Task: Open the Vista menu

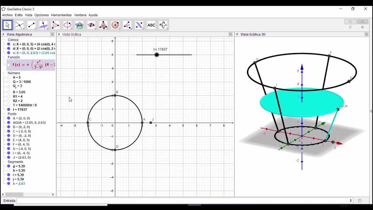Action: click(x=29, y=15)
